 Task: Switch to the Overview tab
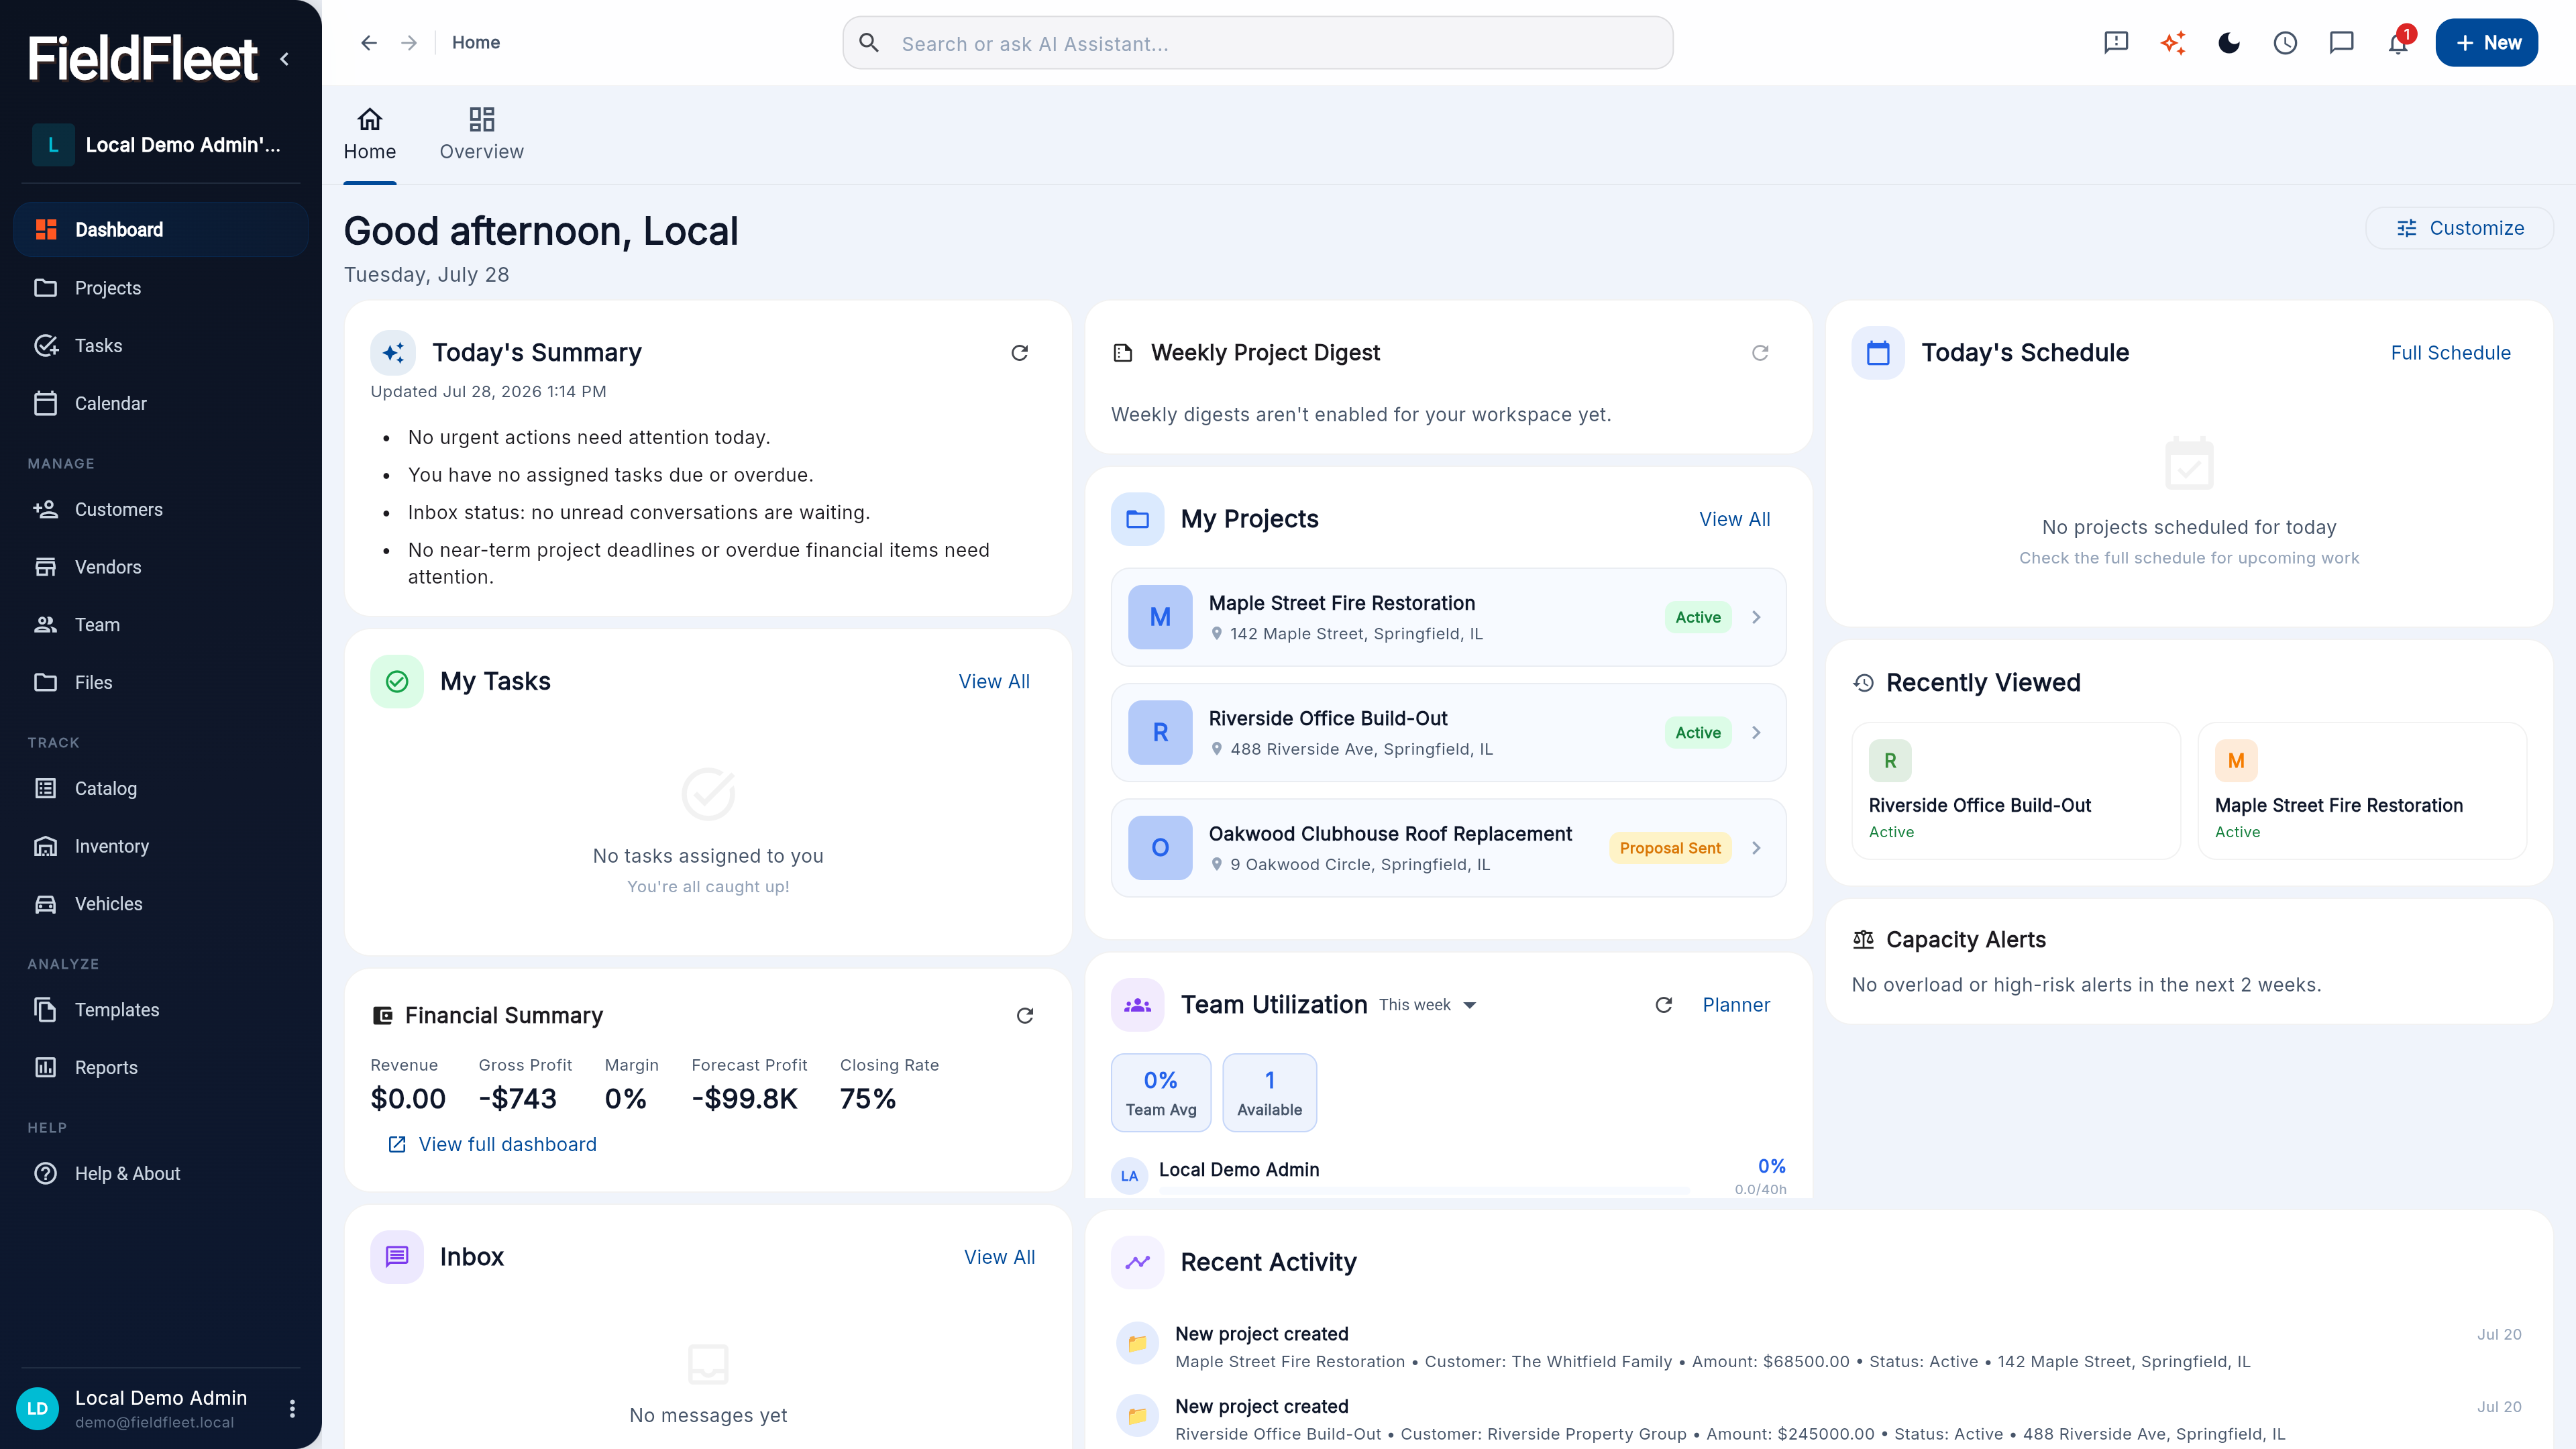481,134
